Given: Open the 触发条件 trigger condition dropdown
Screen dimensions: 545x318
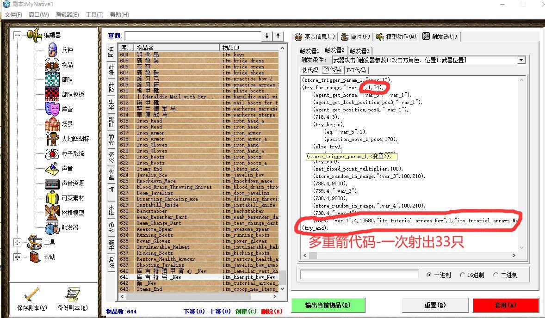Looking at the screenshot, I should 521,60.
